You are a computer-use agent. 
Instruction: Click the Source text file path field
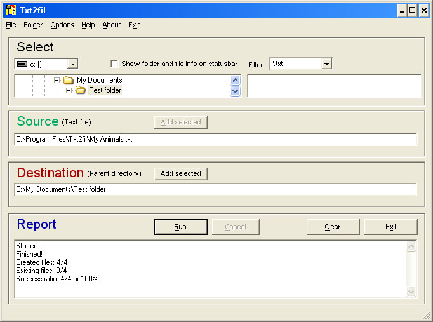coord(215,139)
